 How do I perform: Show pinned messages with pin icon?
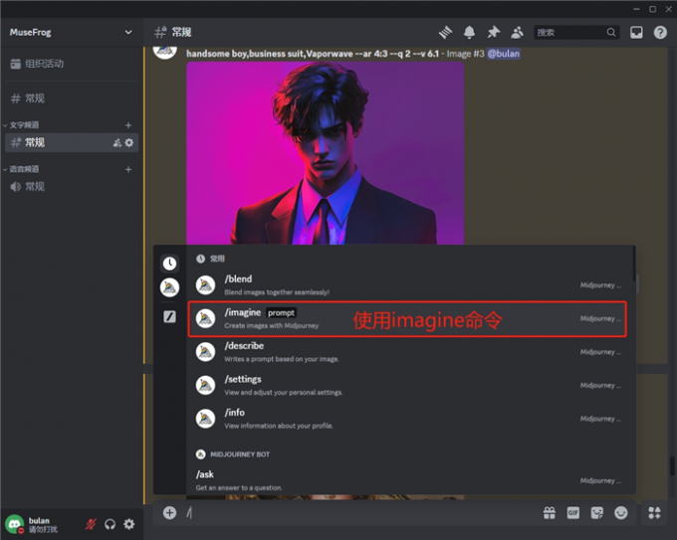pos(493,32)
